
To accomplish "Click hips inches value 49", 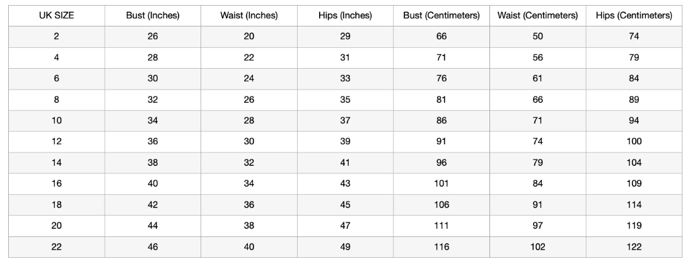I will 345,247.
